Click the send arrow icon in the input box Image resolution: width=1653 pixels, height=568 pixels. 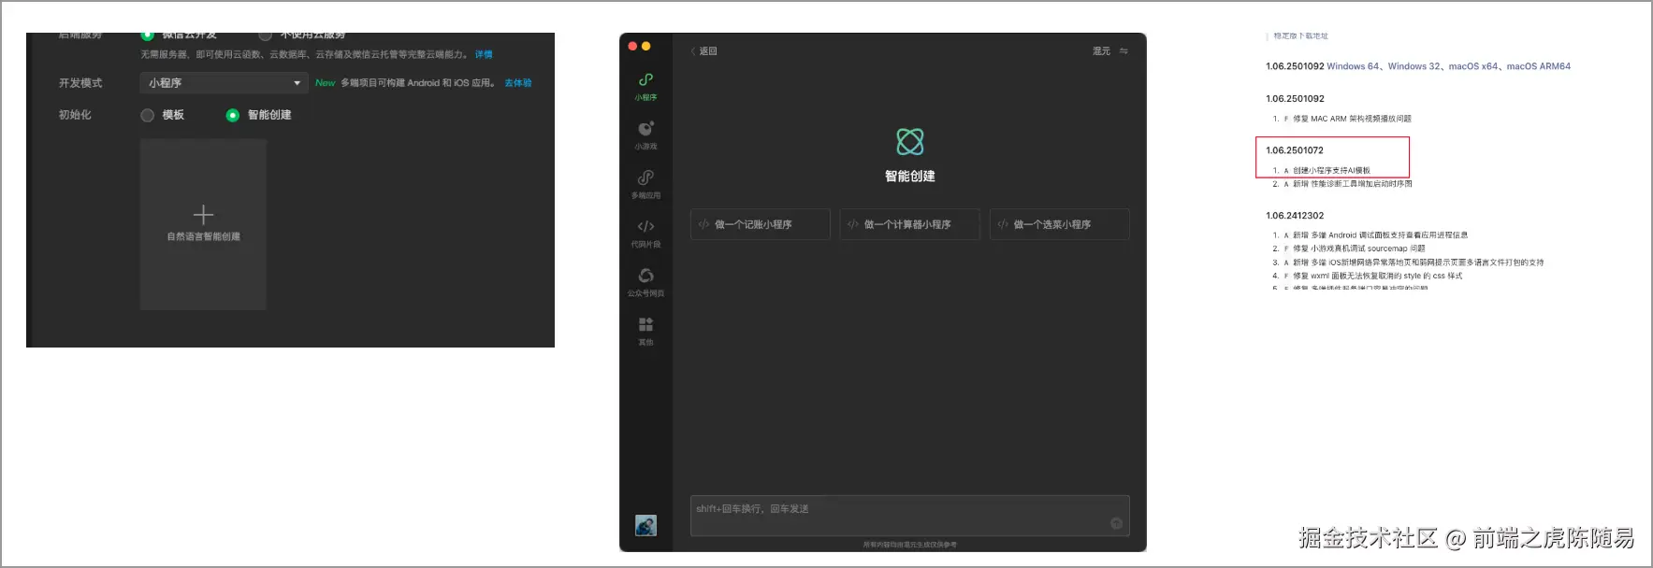click(x=1116, y=523)
